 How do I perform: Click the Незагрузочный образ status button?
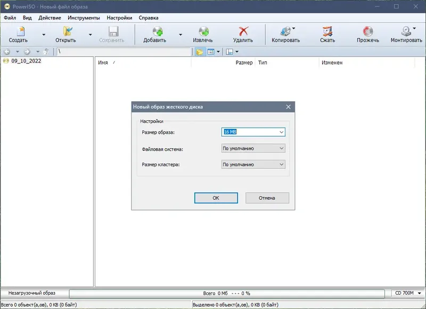point(32,293)
